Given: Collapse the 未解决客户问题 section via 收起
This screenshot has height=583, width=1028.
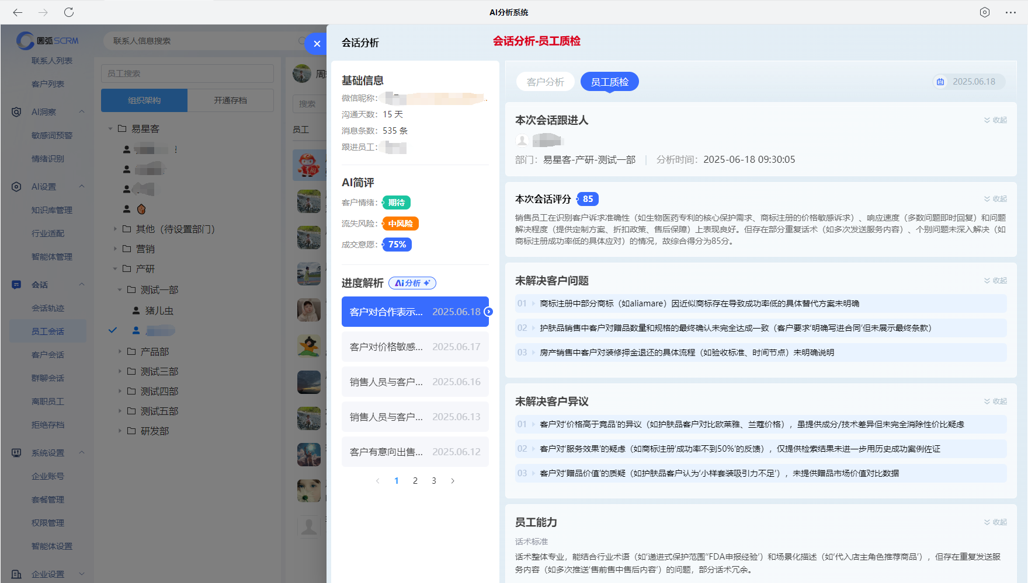Looking at the screenshot, I should tap(995, 281).
